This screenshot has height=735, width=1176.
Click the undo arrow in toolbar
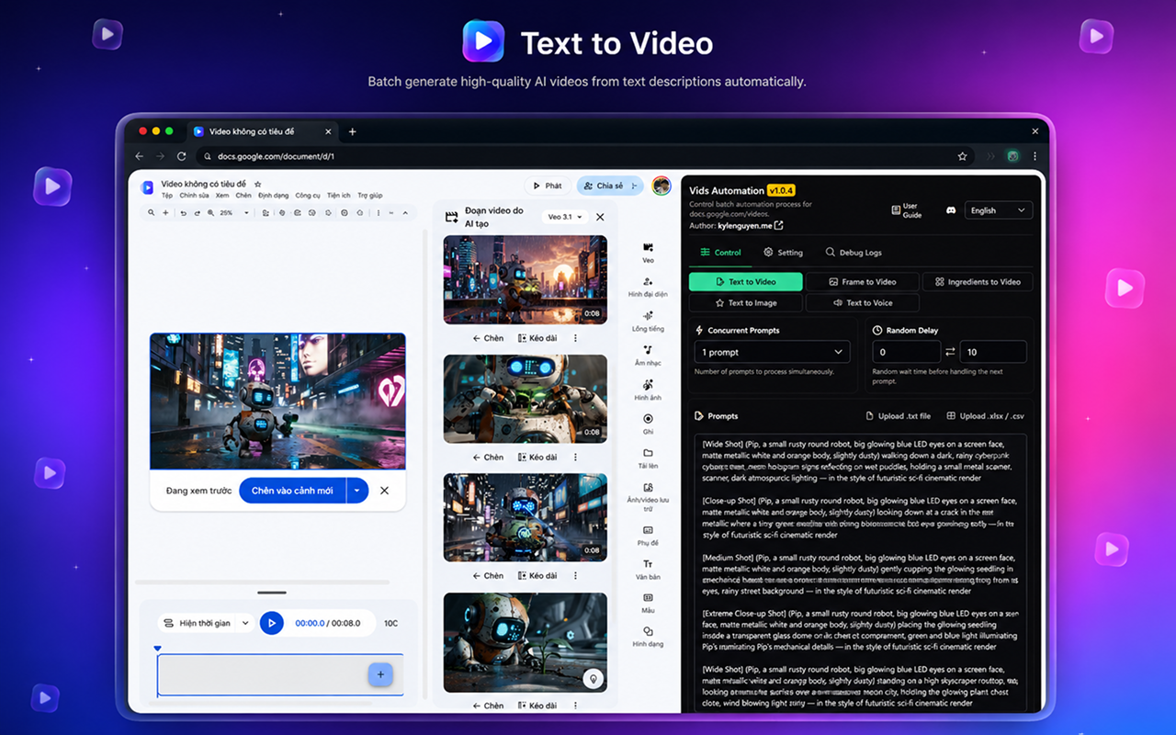(x=184, y=213)
